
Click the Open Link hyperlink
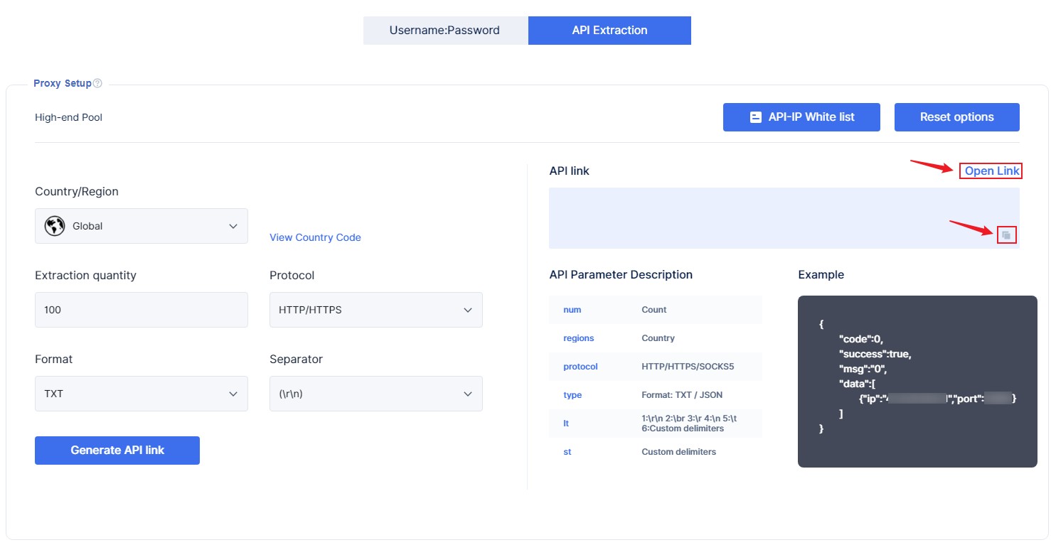(991, 171)
